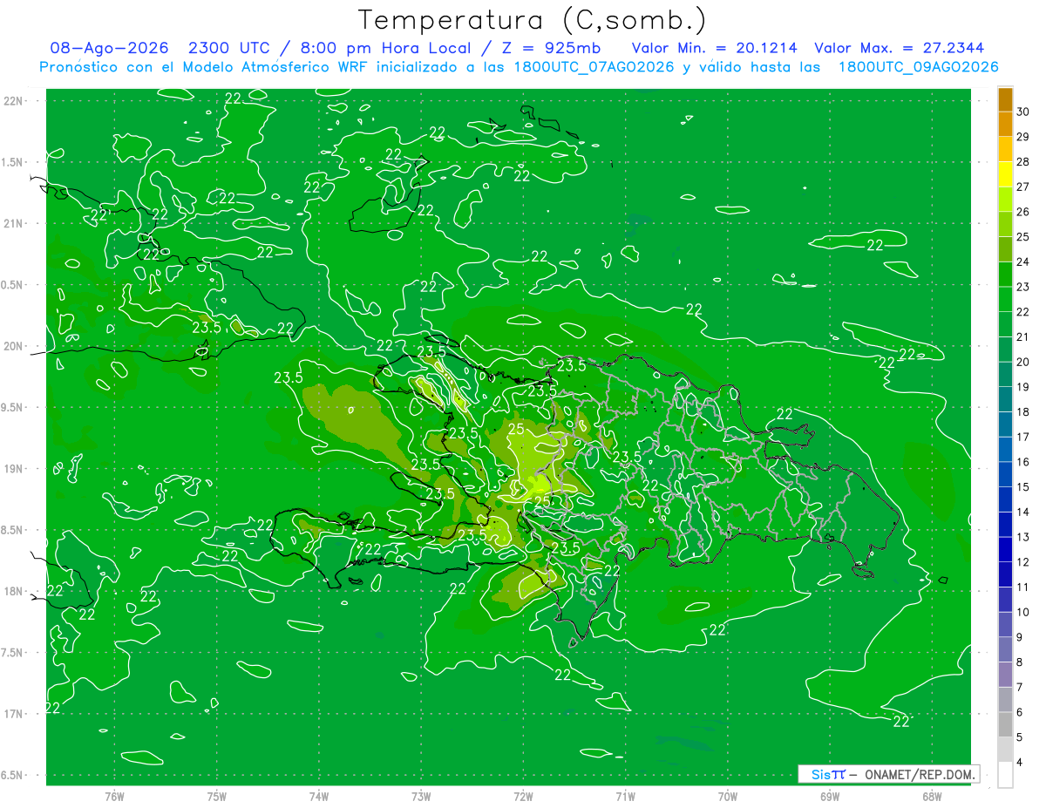Click the grey legend swatch between 5 and 6
1046x808 pixels.
pyautogui.click(x=1005, y=724)
